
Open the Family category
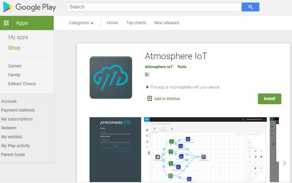[x=14, y=75]
